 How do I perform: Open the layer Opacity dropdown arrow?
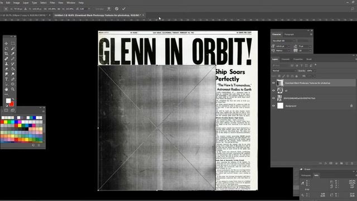(315, 71)
